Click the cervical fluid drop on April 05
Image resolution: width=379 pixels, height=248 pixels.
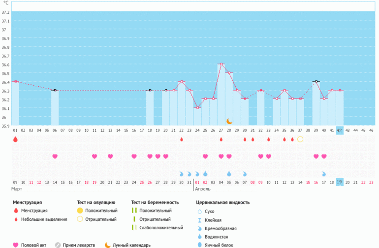[x=229, y=174]
